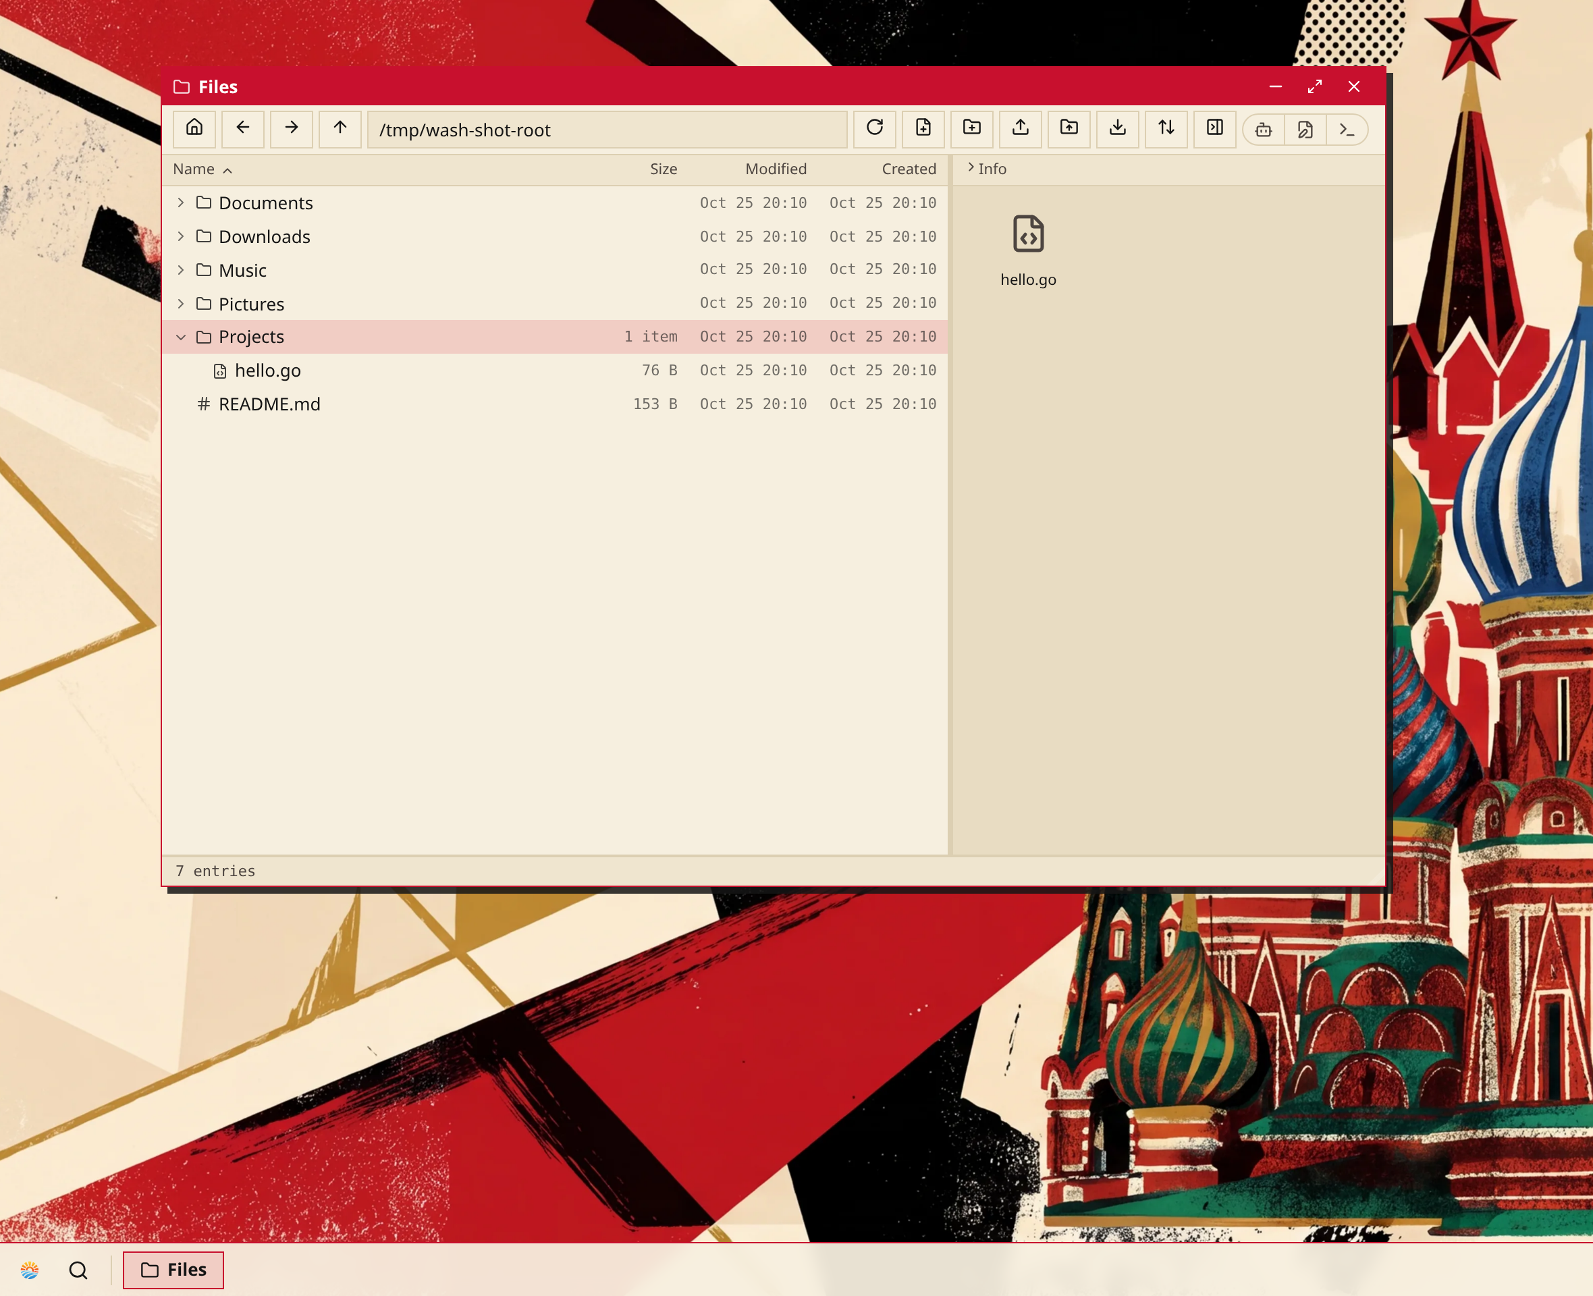Create a new file with file-plus icon

[x=923, y=129]
